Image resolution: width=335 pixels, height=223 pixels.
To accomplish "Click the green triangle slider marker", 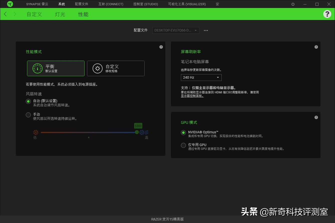I will 89,137.
